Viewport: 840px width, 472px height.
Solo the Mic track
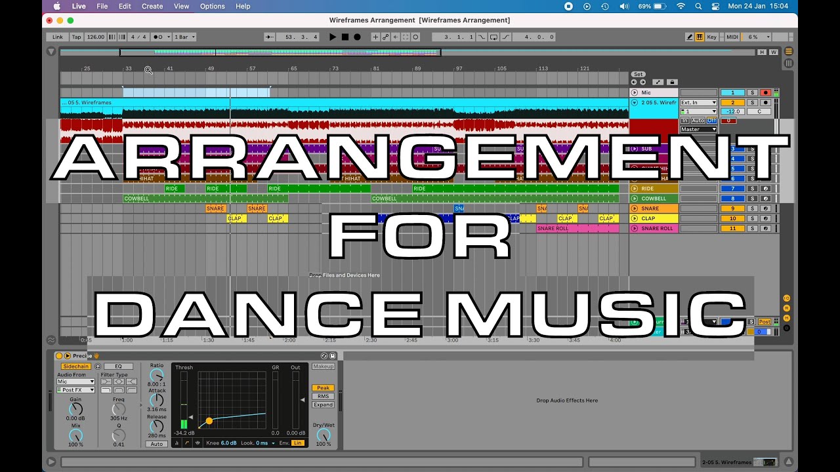[x=753, y=93]
